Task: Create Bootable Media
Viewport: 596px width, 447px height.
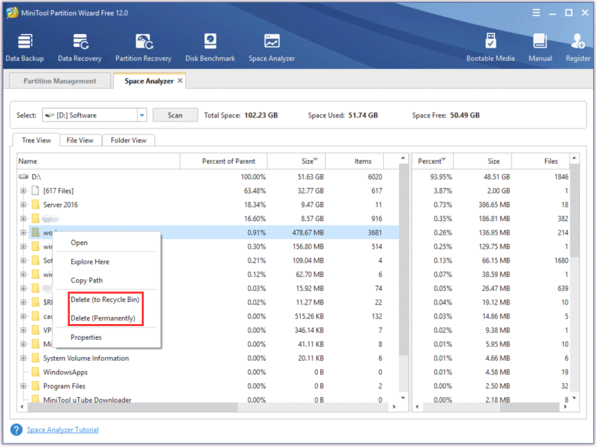Action: coord(490,48)
